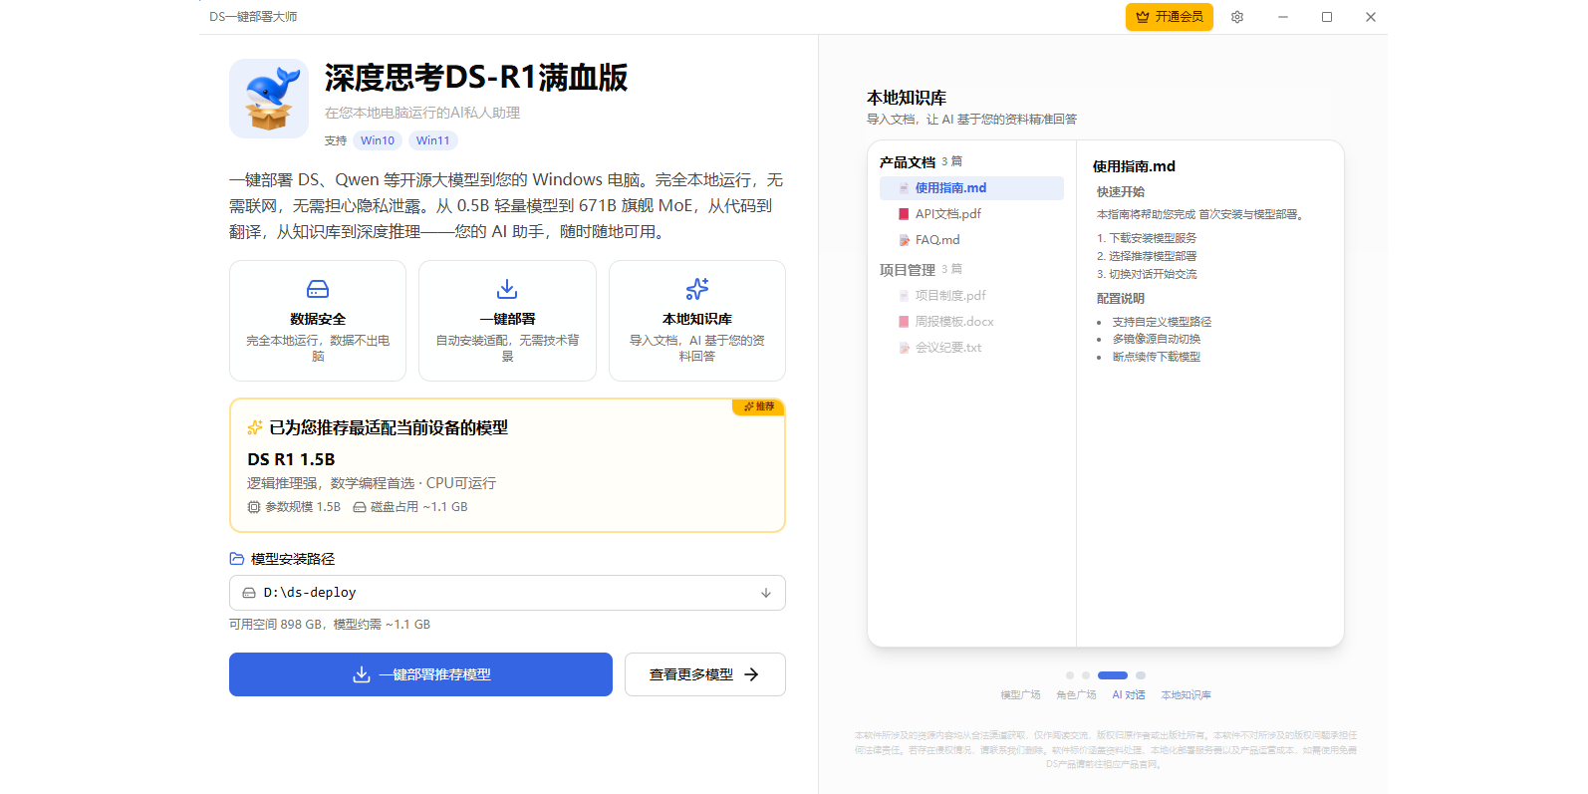Click the 一键部署 download icon
1588x794 pixels.
pos(507,289)
